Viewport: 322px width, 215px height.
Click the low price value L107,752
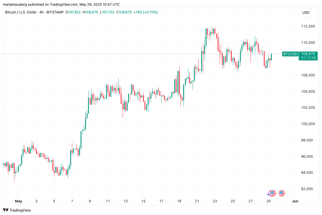click(x=108, y=12)
